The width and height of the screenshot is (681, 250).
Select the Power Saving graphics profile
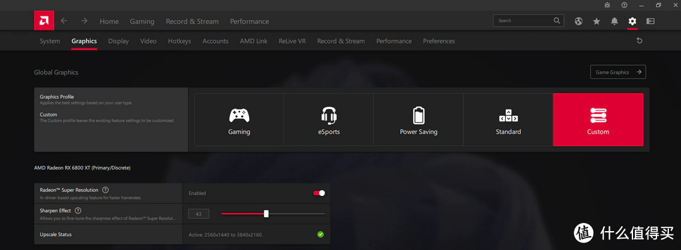click(x=419, y=120)
